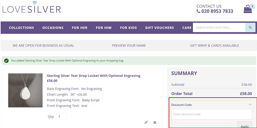The height and width of the screenshot is (128, 257).
Task: Collapse the Discount Code section
Action: [x=250, y=105]
